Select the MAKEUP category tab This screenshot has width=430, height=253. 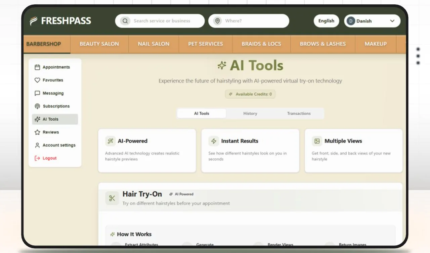(376, 44)
